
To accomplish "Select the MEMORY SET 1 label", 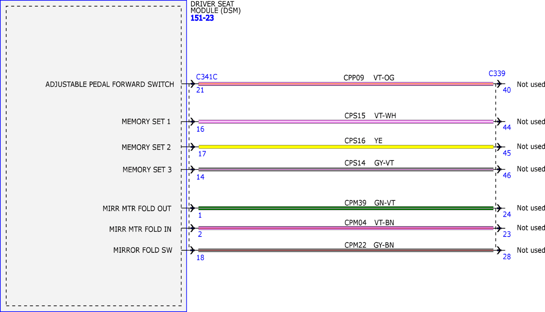I will [x=146, y=122].
